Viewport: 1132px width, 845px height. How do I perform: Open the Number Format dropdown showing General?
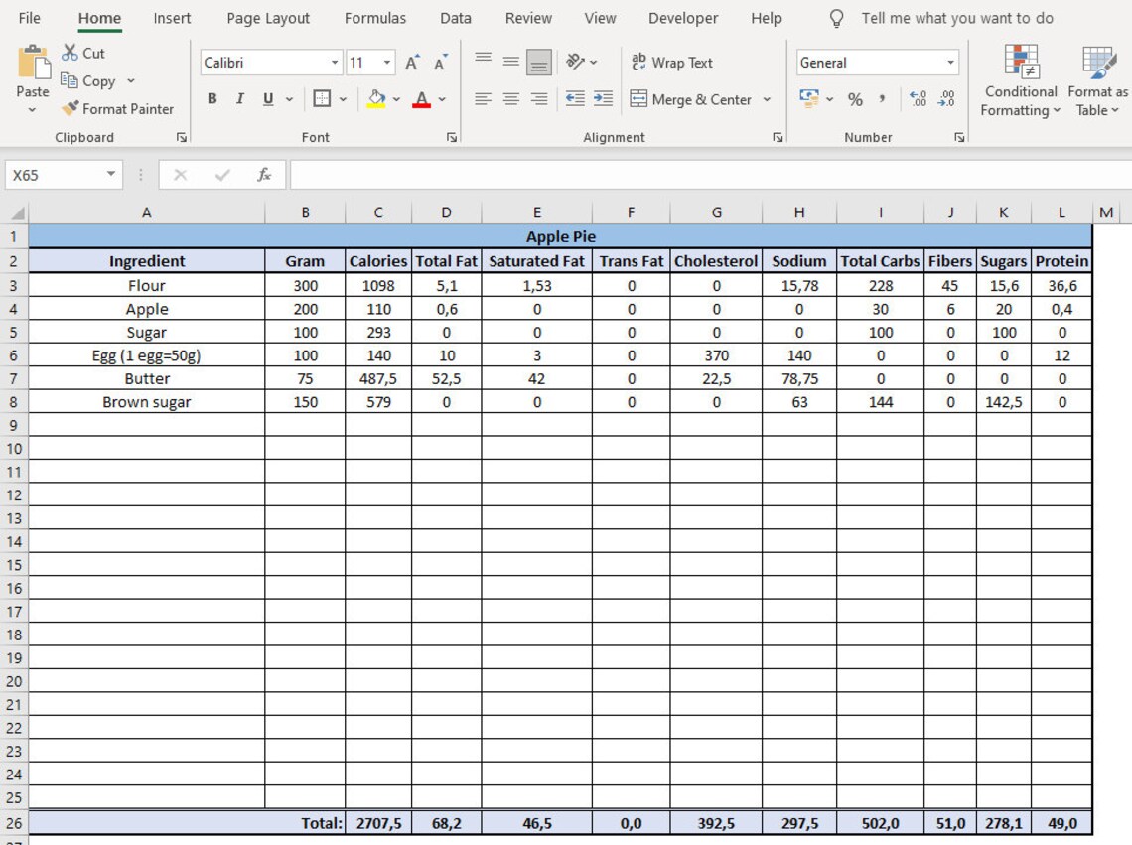(x=950, y=62)
